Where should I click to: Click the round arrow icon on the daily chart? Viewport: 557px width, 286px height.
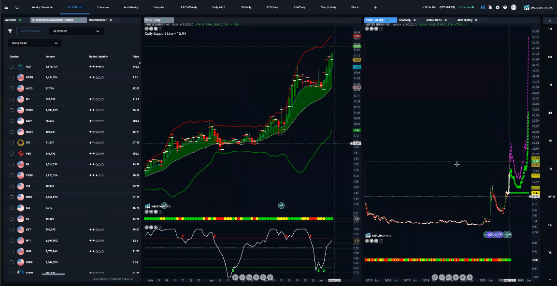281,205
